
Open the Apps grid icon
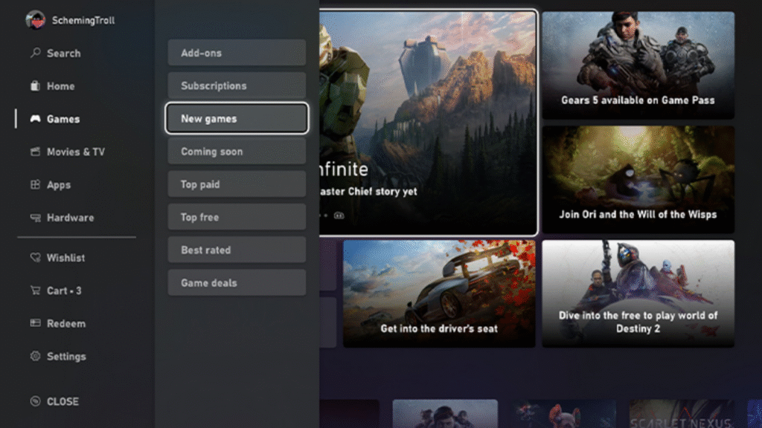[35, 185]
